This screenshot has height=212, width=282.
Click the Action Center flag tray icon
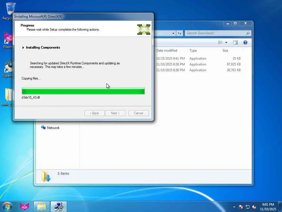point(241,207)
